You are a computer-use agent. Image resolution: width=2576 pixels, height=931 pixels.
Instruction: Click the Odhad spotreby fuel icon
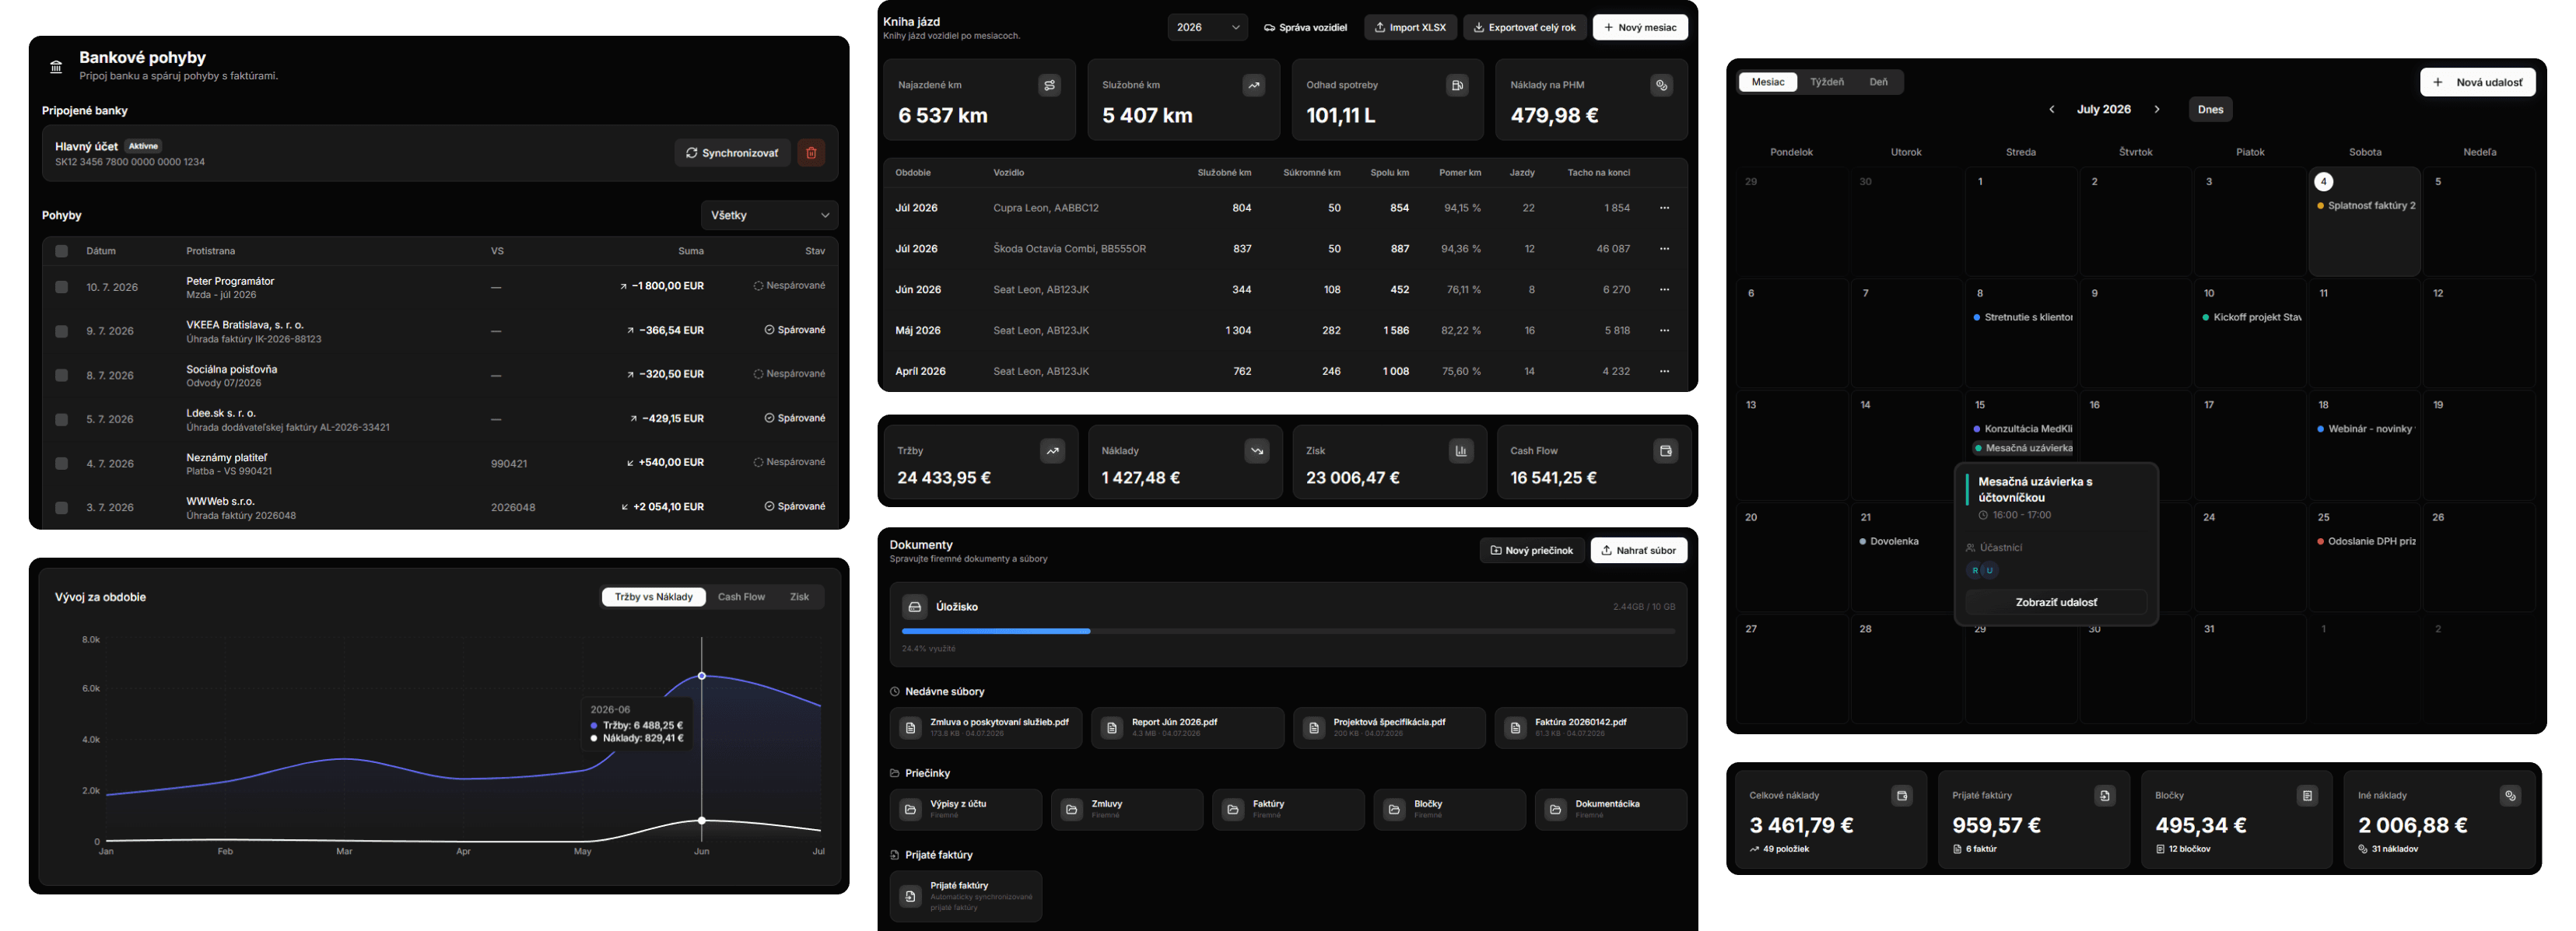pos(1457,86)
